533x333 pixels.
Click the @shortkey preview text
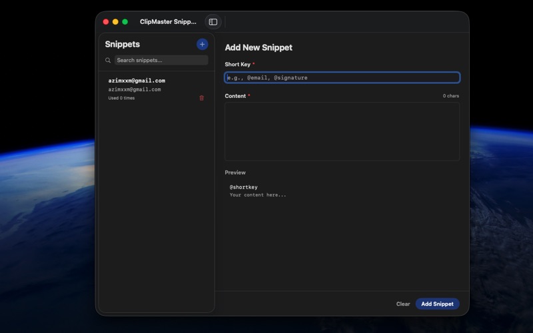click(x=243, y=187)
